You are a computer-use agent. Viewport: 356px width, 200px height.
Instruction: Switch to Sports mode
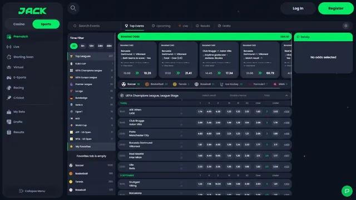point(46,24)
